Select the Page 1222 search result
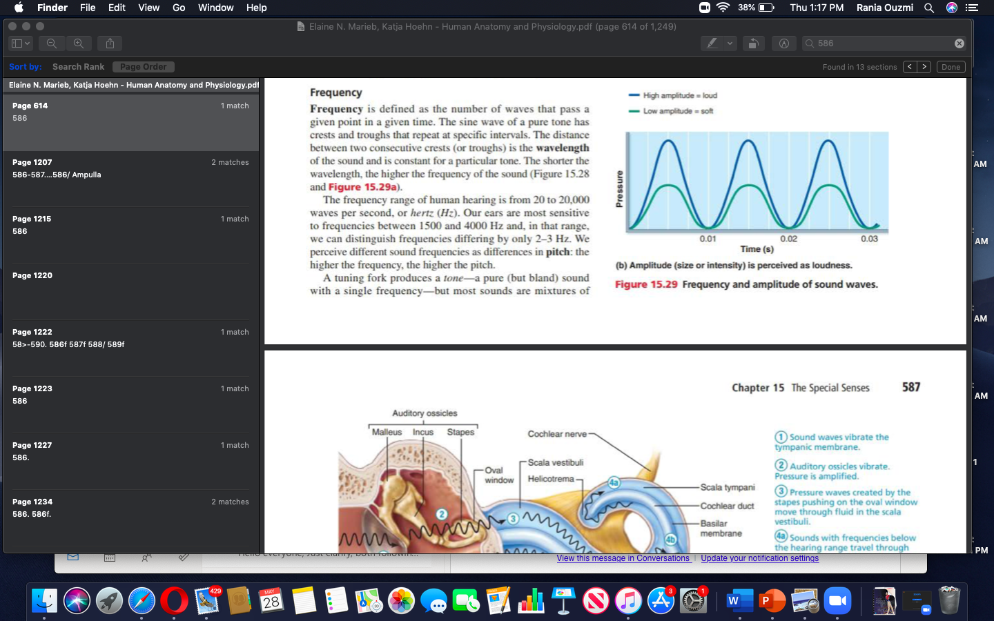The height and width of the screenshot is (621, 994). tap(131, 348)
